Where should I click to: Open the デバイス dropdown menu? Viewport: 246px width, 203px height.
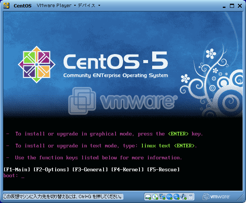pos(89,6)
